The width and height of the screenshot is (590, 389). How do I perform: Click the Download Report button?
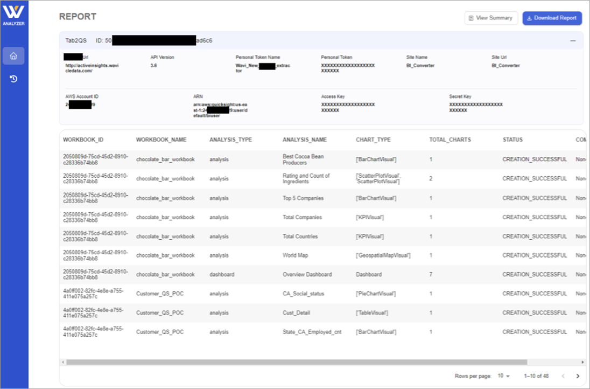point(552,18)
